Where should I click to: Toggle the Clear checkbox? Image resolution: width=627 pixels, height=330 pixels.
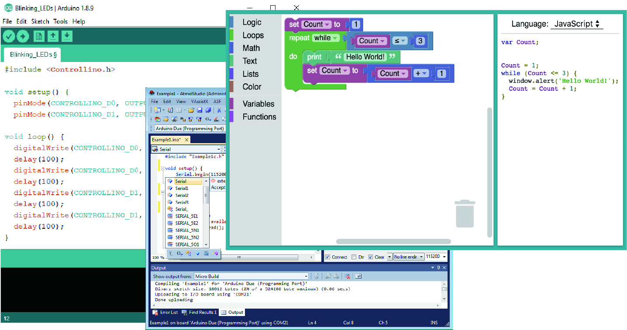pyautogui.click(x=370, y=257)
